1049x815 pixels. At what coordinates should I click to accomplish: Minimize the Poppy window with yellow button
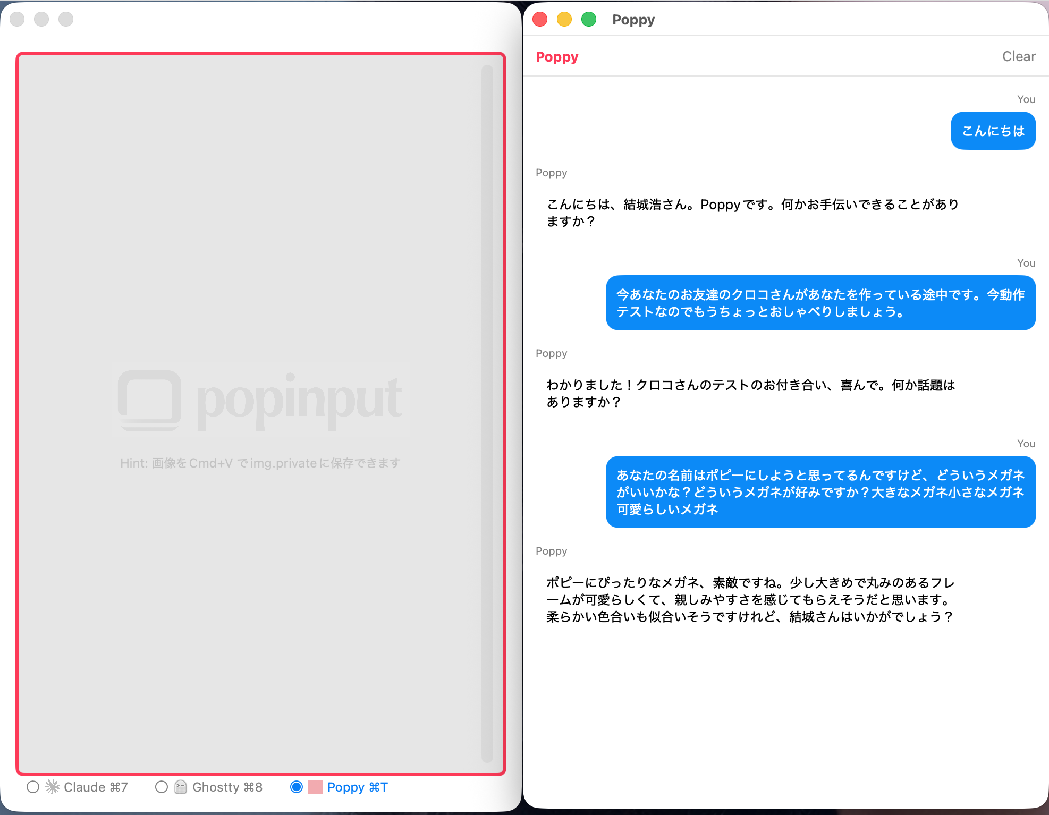coord(564,20)
